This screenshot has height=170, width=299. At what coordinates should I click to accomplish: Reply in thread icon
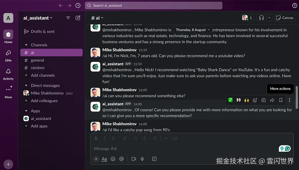[x=264, y=100]
